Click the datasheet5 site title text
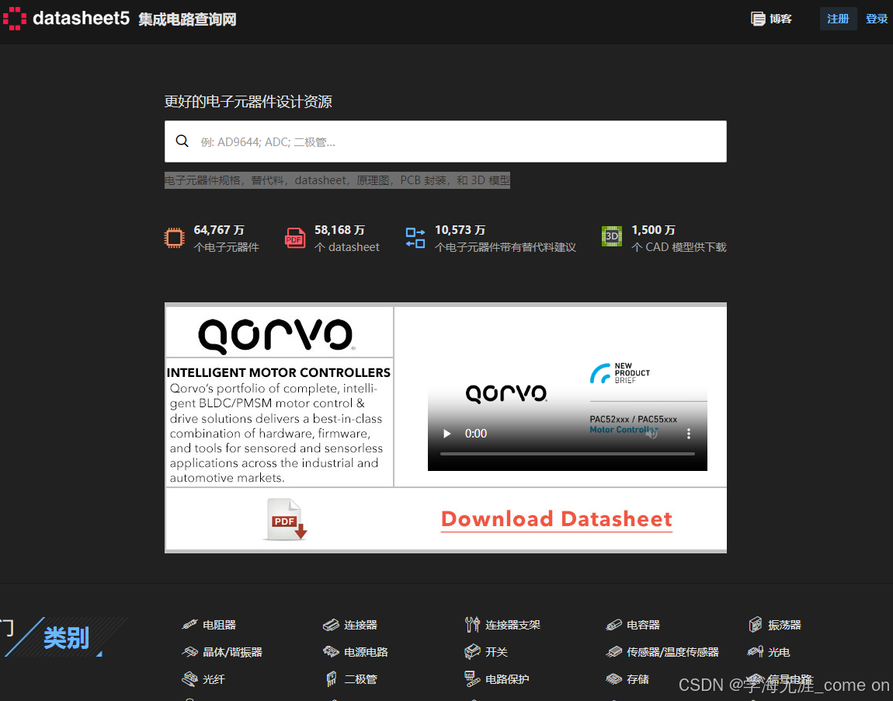Image resolution: width=893 pixels, height=701 pixels. [81, 18]
